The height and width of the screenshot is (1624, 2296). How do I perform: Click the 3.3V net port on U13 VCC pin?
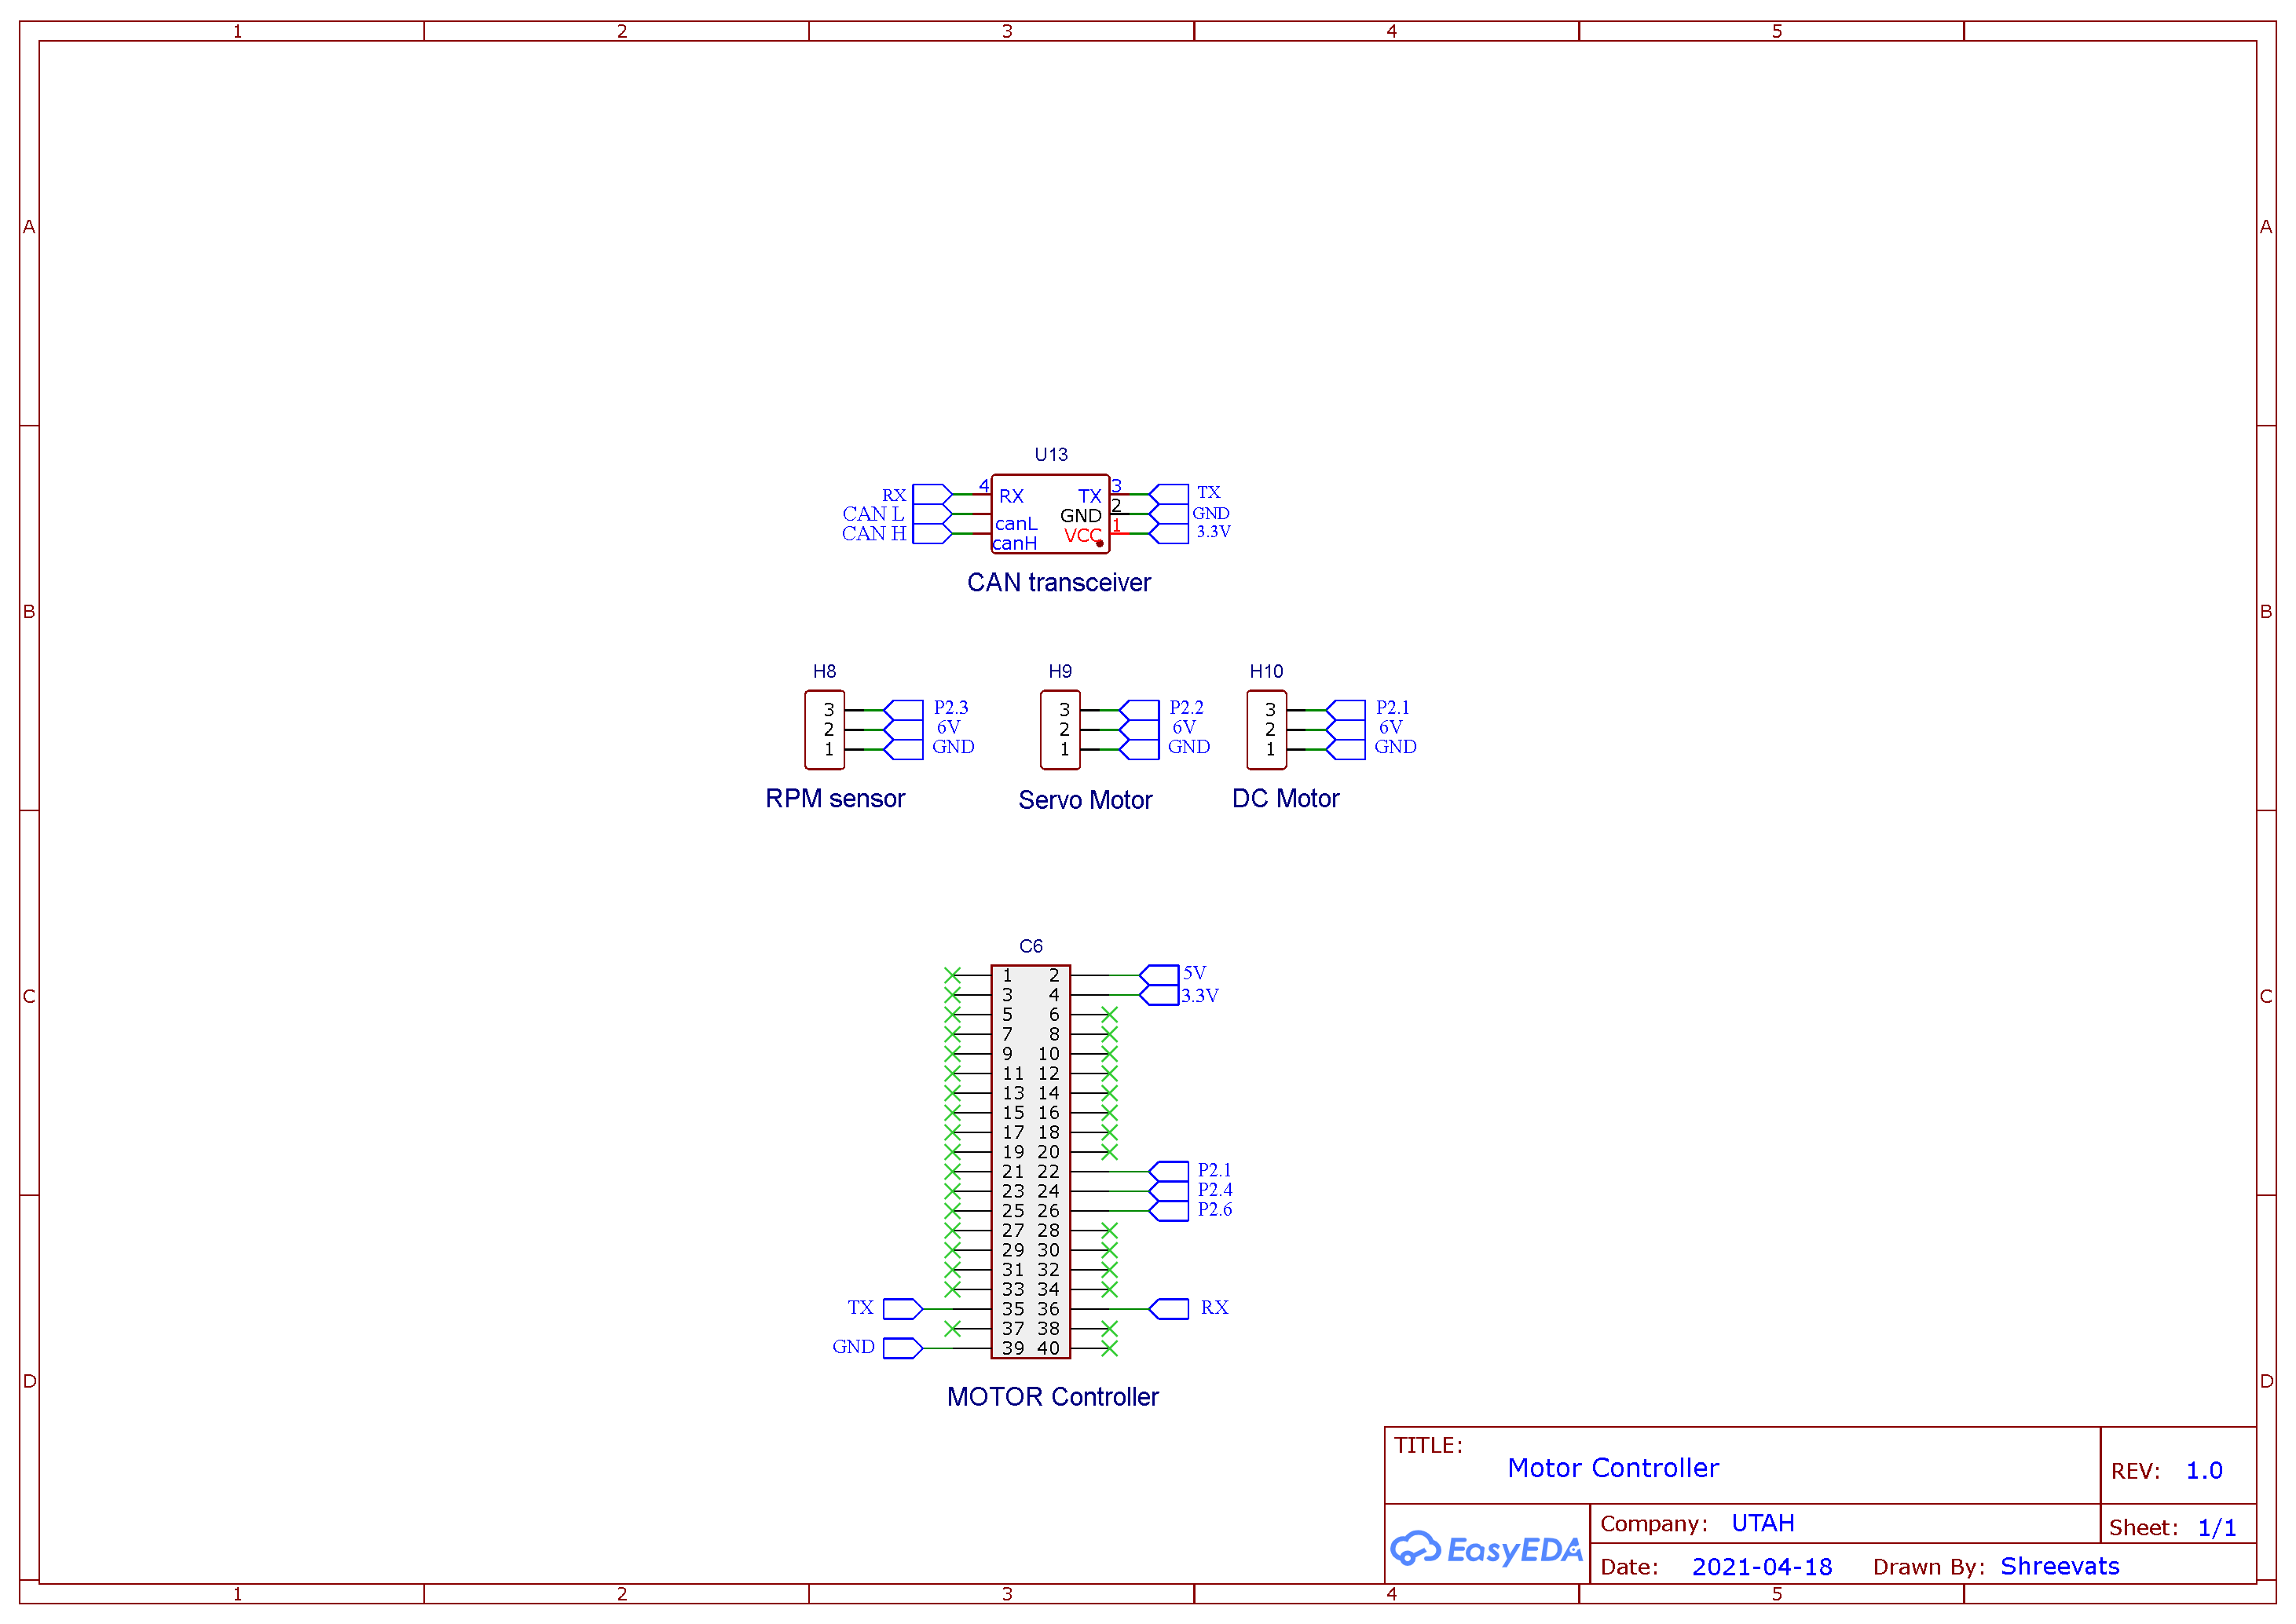1169,534
